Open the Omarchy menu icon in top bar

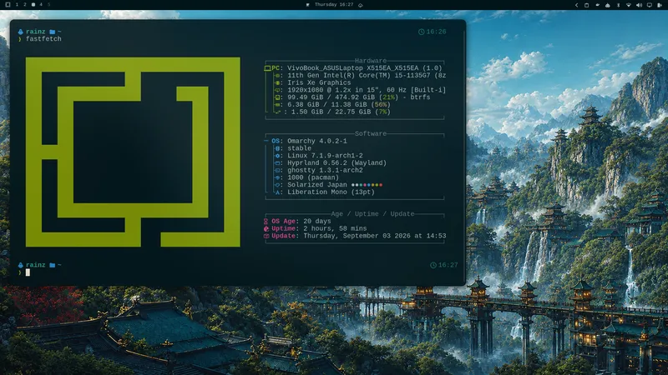coord(8,5)
